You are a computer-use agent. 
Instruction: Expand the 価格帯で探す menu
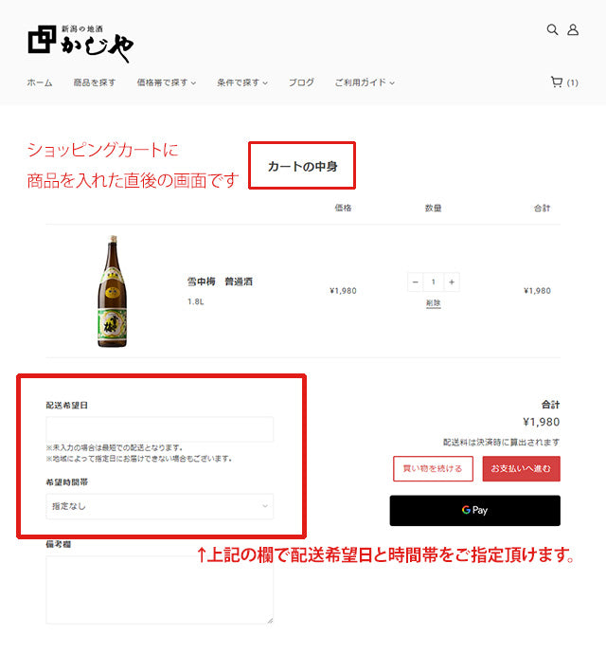coord(166,82)
